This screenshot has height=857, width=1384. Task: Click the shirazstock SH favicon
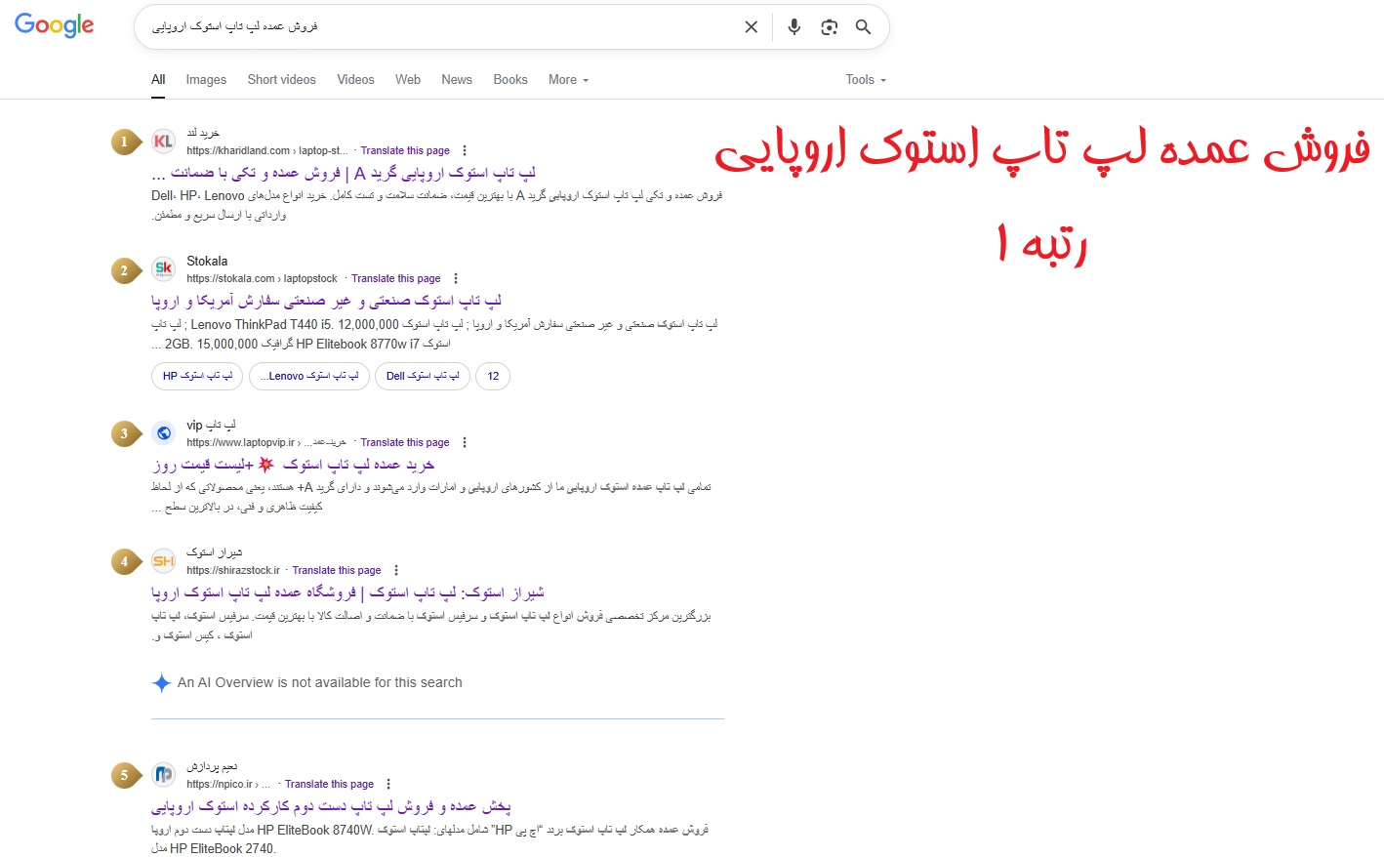tap(164, 561)
